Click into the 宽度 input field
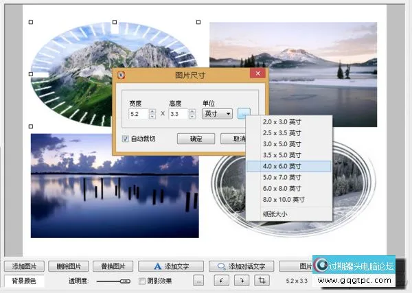Image resolution: width=412 pixels, height=293 pixels. (x=139, y=114)
